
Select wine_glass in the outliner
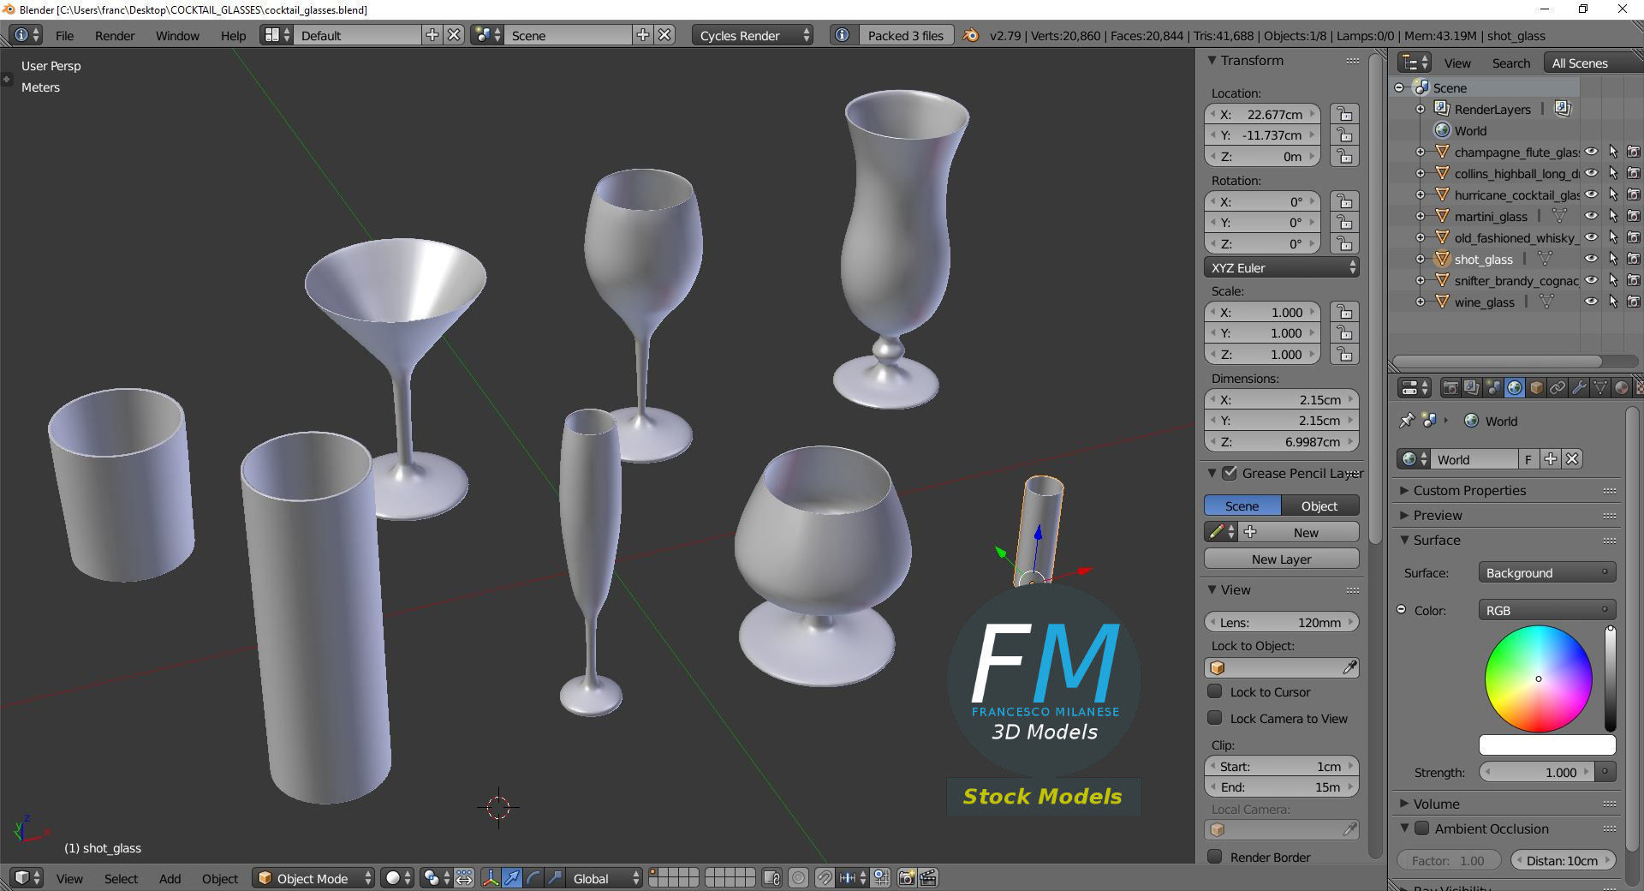pos(1484,302)
